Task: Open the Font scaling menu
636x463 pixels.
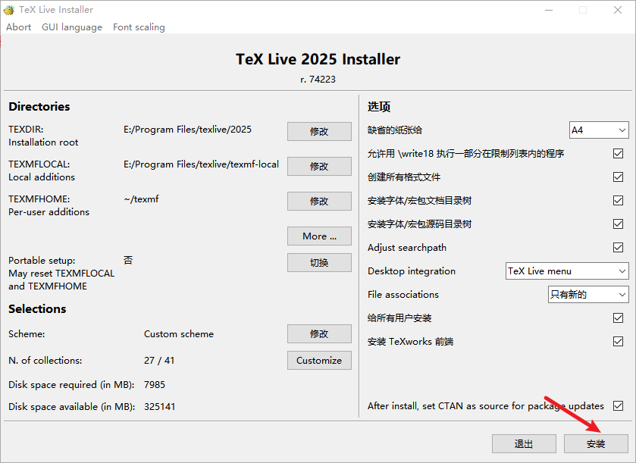Action: (139, 27)
